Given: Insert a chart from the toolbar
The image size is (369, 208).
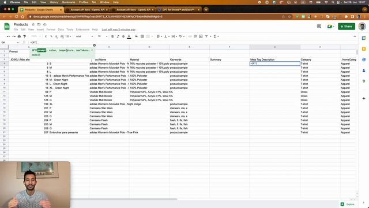Looking at the screenshot, I should pyautogui.click(x=201, y=36).
